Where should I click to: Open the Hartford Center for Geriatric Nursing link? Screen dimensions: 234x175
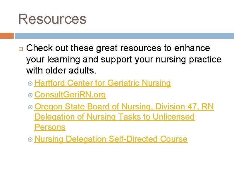102,83
